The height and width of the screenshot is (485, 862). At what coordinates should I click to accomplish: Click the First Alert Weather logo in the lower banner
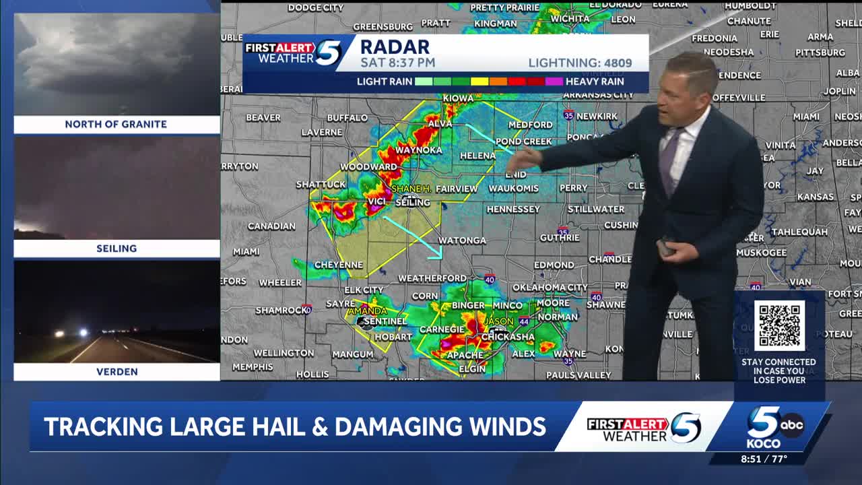click(x=644, y=428)
